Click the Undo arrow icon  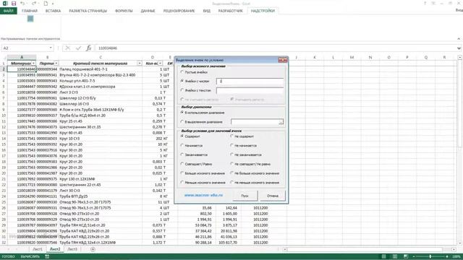pos(22,4)
